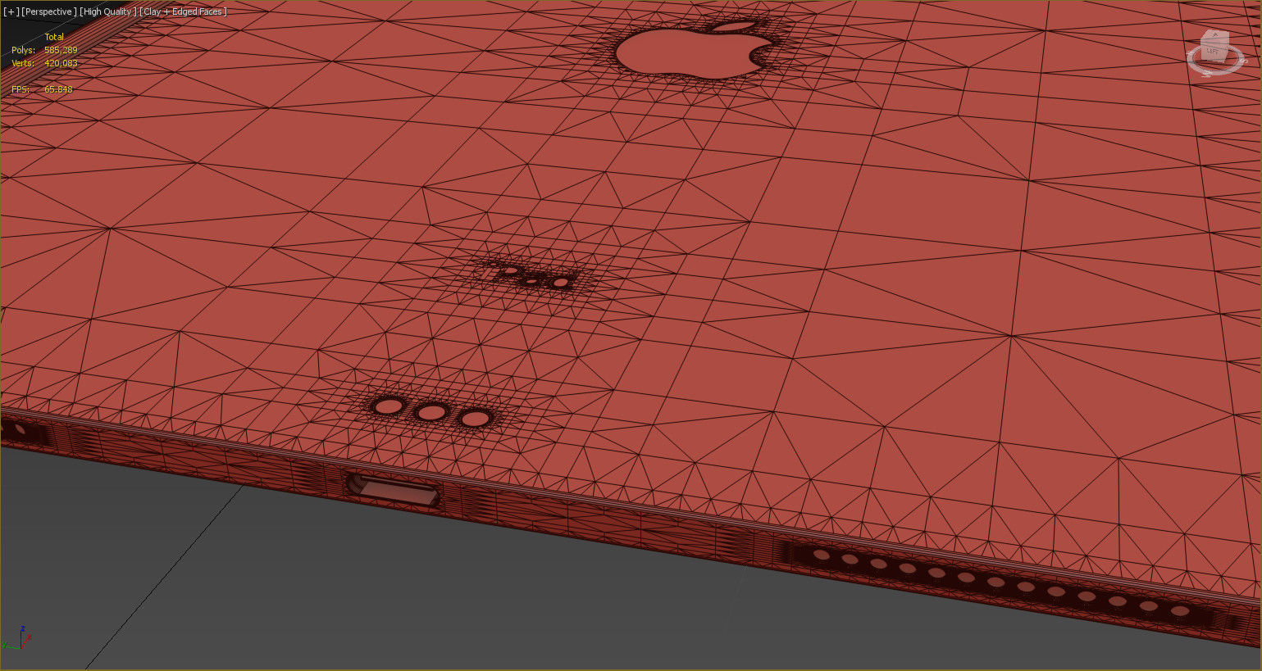Open the High Quality viewport settings menu

[108, 11]
